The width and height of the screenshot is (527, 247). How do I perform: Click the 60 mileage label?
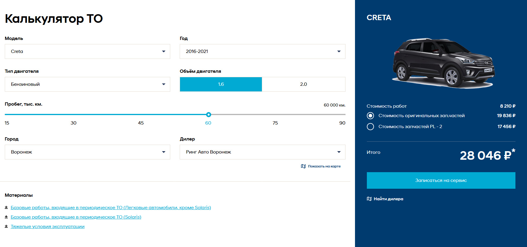(x=208, y=123)
